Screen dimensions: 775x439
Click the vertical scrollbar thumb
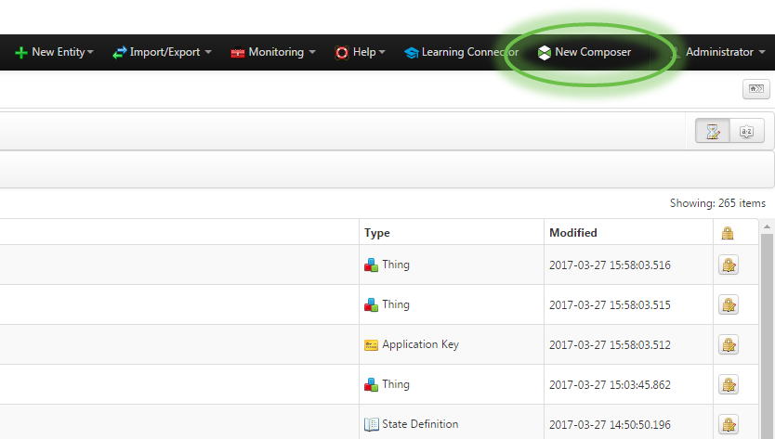click(767, 336)
